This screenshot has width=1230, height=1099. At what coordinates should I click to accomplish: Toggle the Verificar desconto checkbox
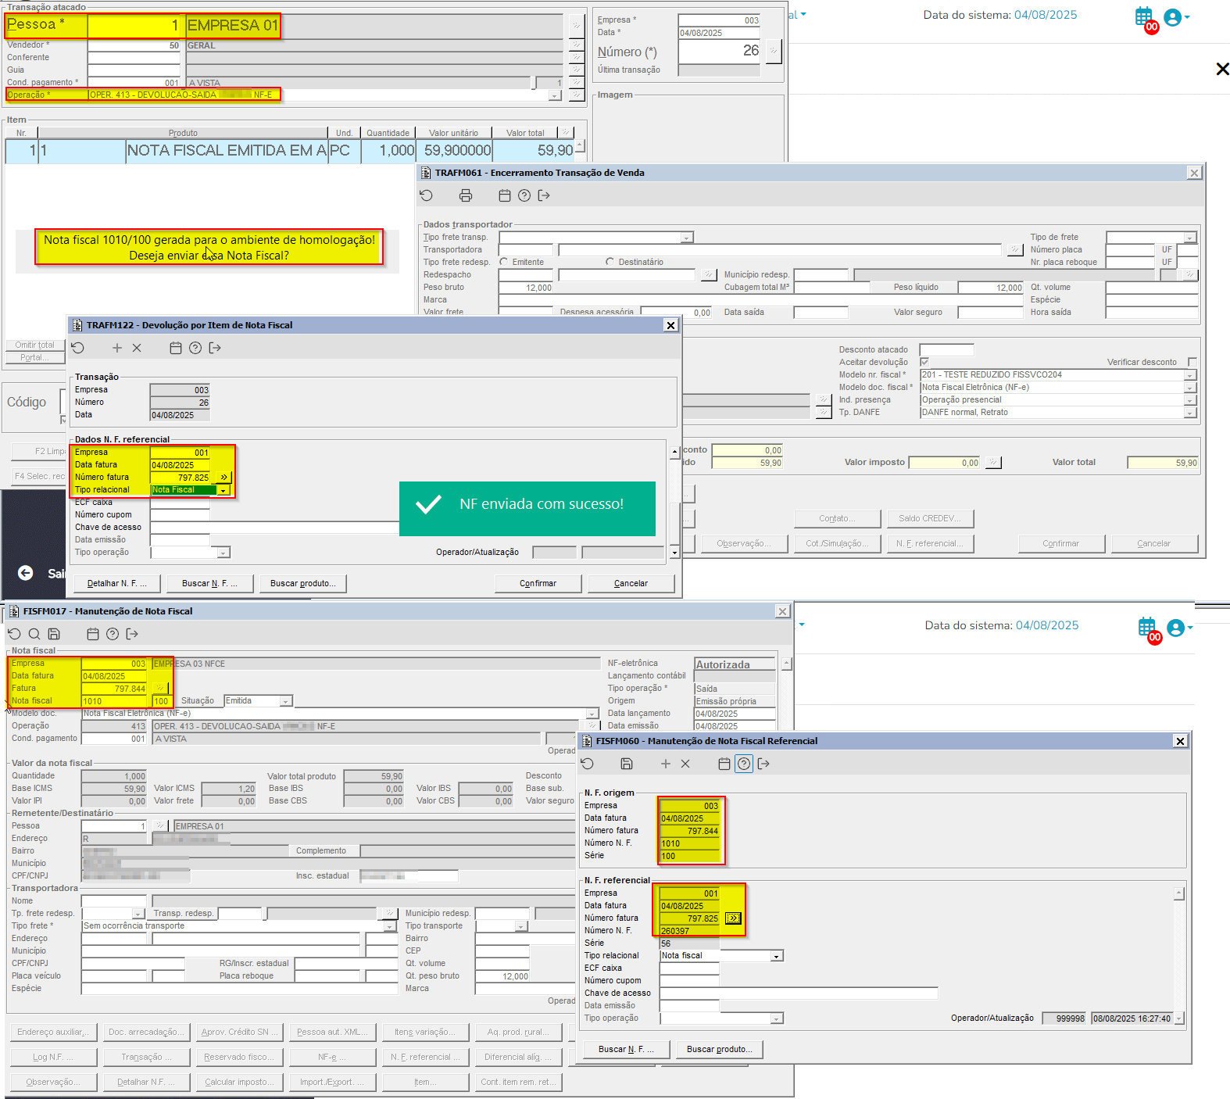[1192, 362]
